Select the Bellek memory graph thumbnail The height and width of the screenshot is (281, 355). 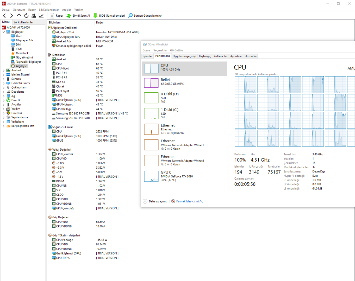tap(151, 83)
